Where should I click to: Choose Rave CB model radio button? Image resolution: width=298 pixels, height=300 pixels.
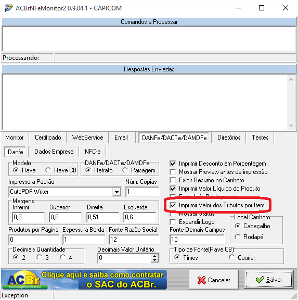click(x=48, y=170)
